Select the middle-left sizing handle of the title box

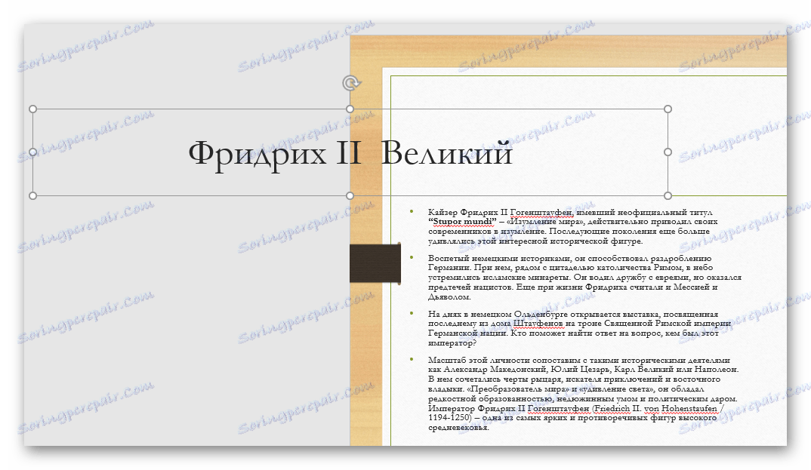point(32,152)
